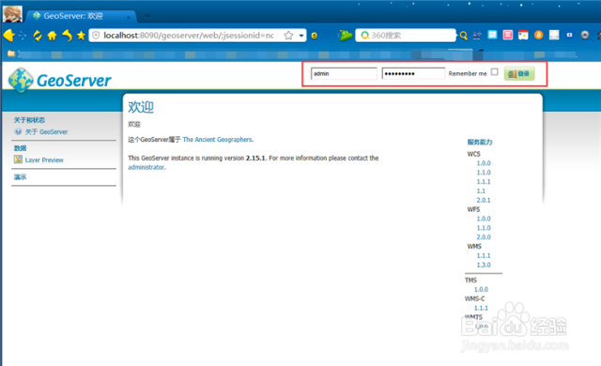This screenshot has height=366, width=601.
Task: Click the shield icon in address bar
Action: 96,36
